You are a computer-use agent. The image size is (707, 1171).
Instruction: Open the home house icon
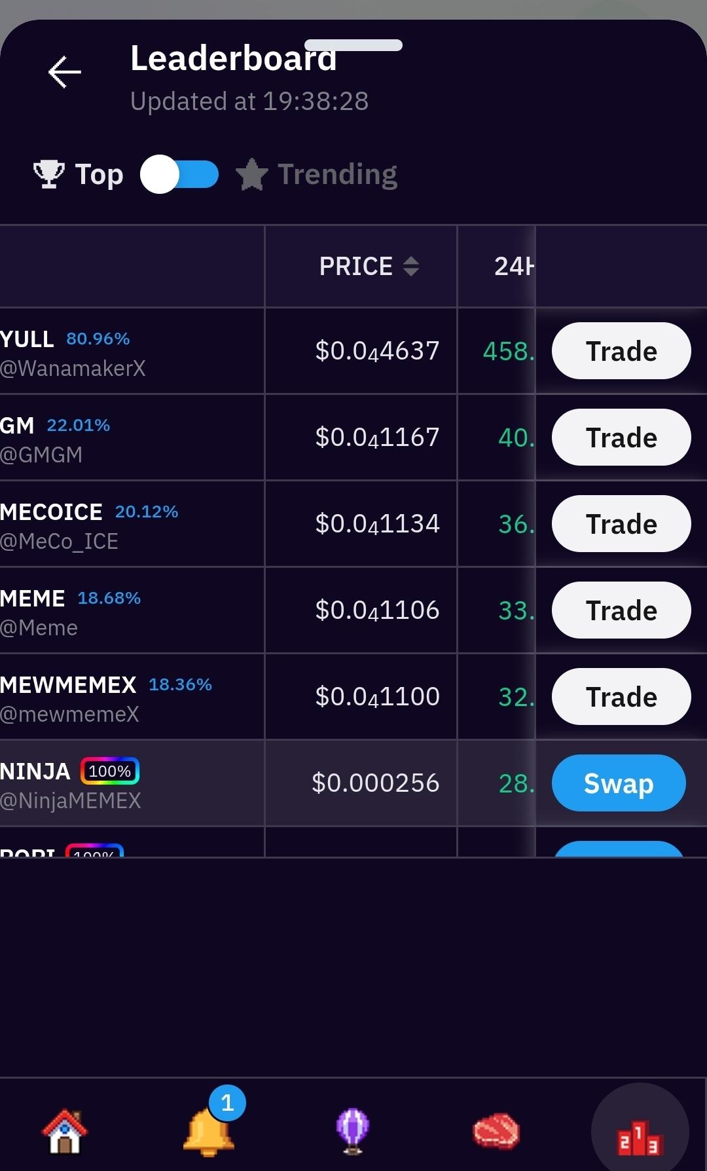click(x=65, y=1131)
